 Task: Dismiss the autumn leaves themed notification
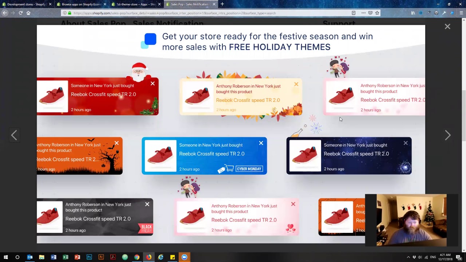pyautogui.click(x=296, y=84)
